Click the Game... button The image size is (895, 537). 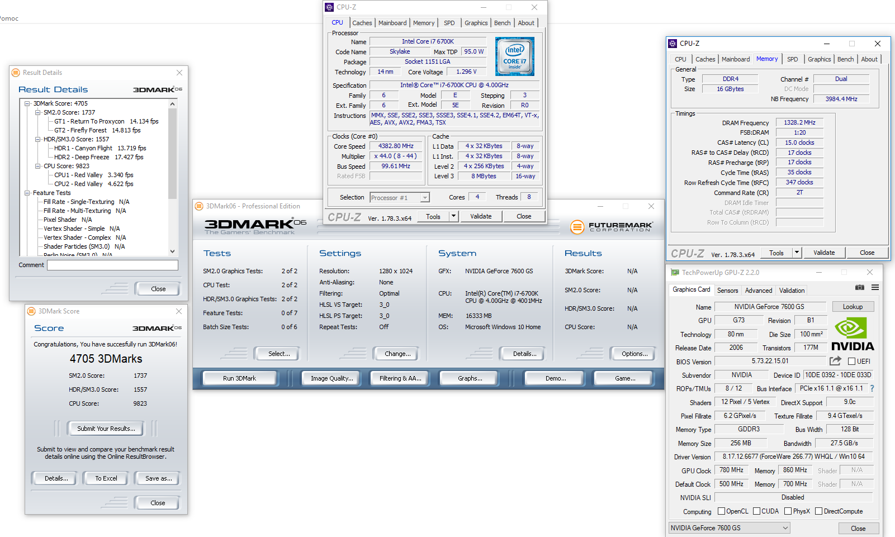625,378
